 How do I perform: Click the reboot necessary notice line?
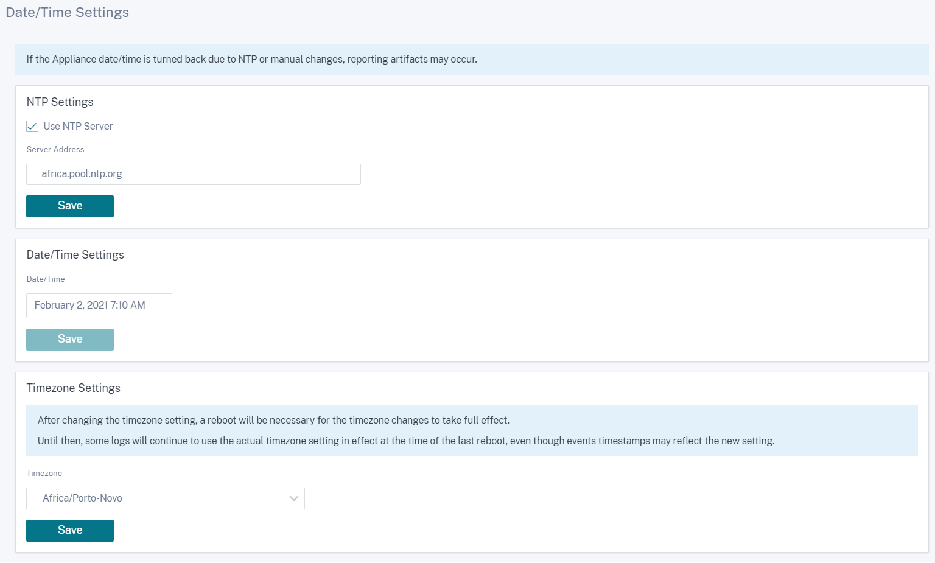(273, 420)
